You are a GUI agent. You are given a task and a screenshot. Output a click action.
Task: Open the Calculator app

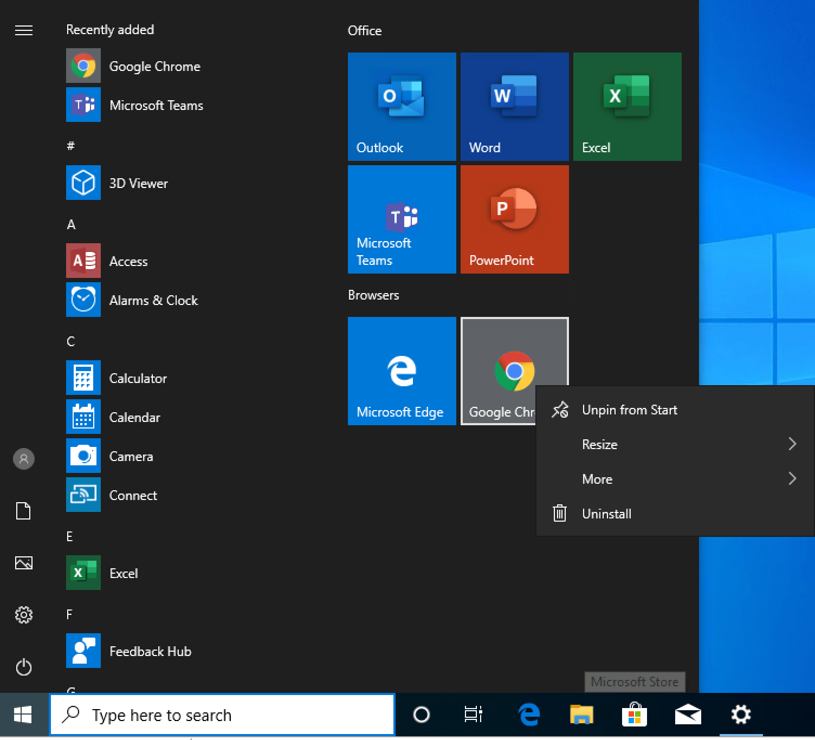(x=138, y=378)
